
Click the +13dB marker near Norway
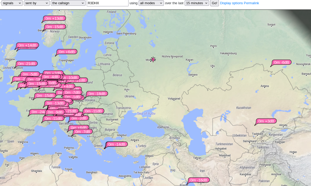point(54,18)
